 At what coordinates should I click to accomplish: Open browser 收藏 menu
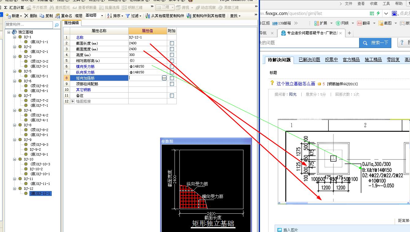pyautogui.click(x=374, y=4)
